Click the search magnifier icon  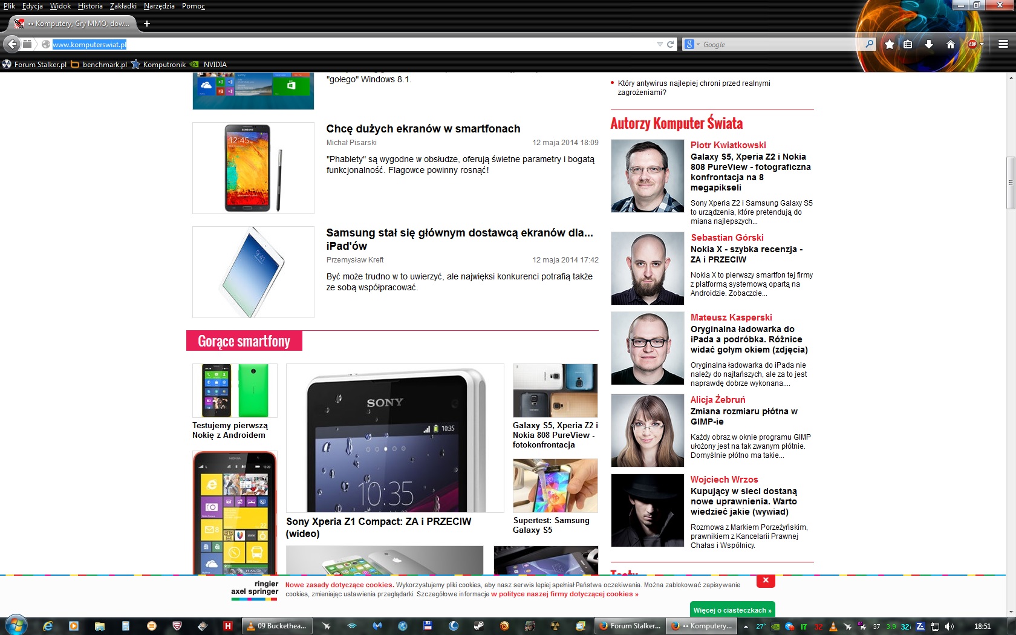869,44
